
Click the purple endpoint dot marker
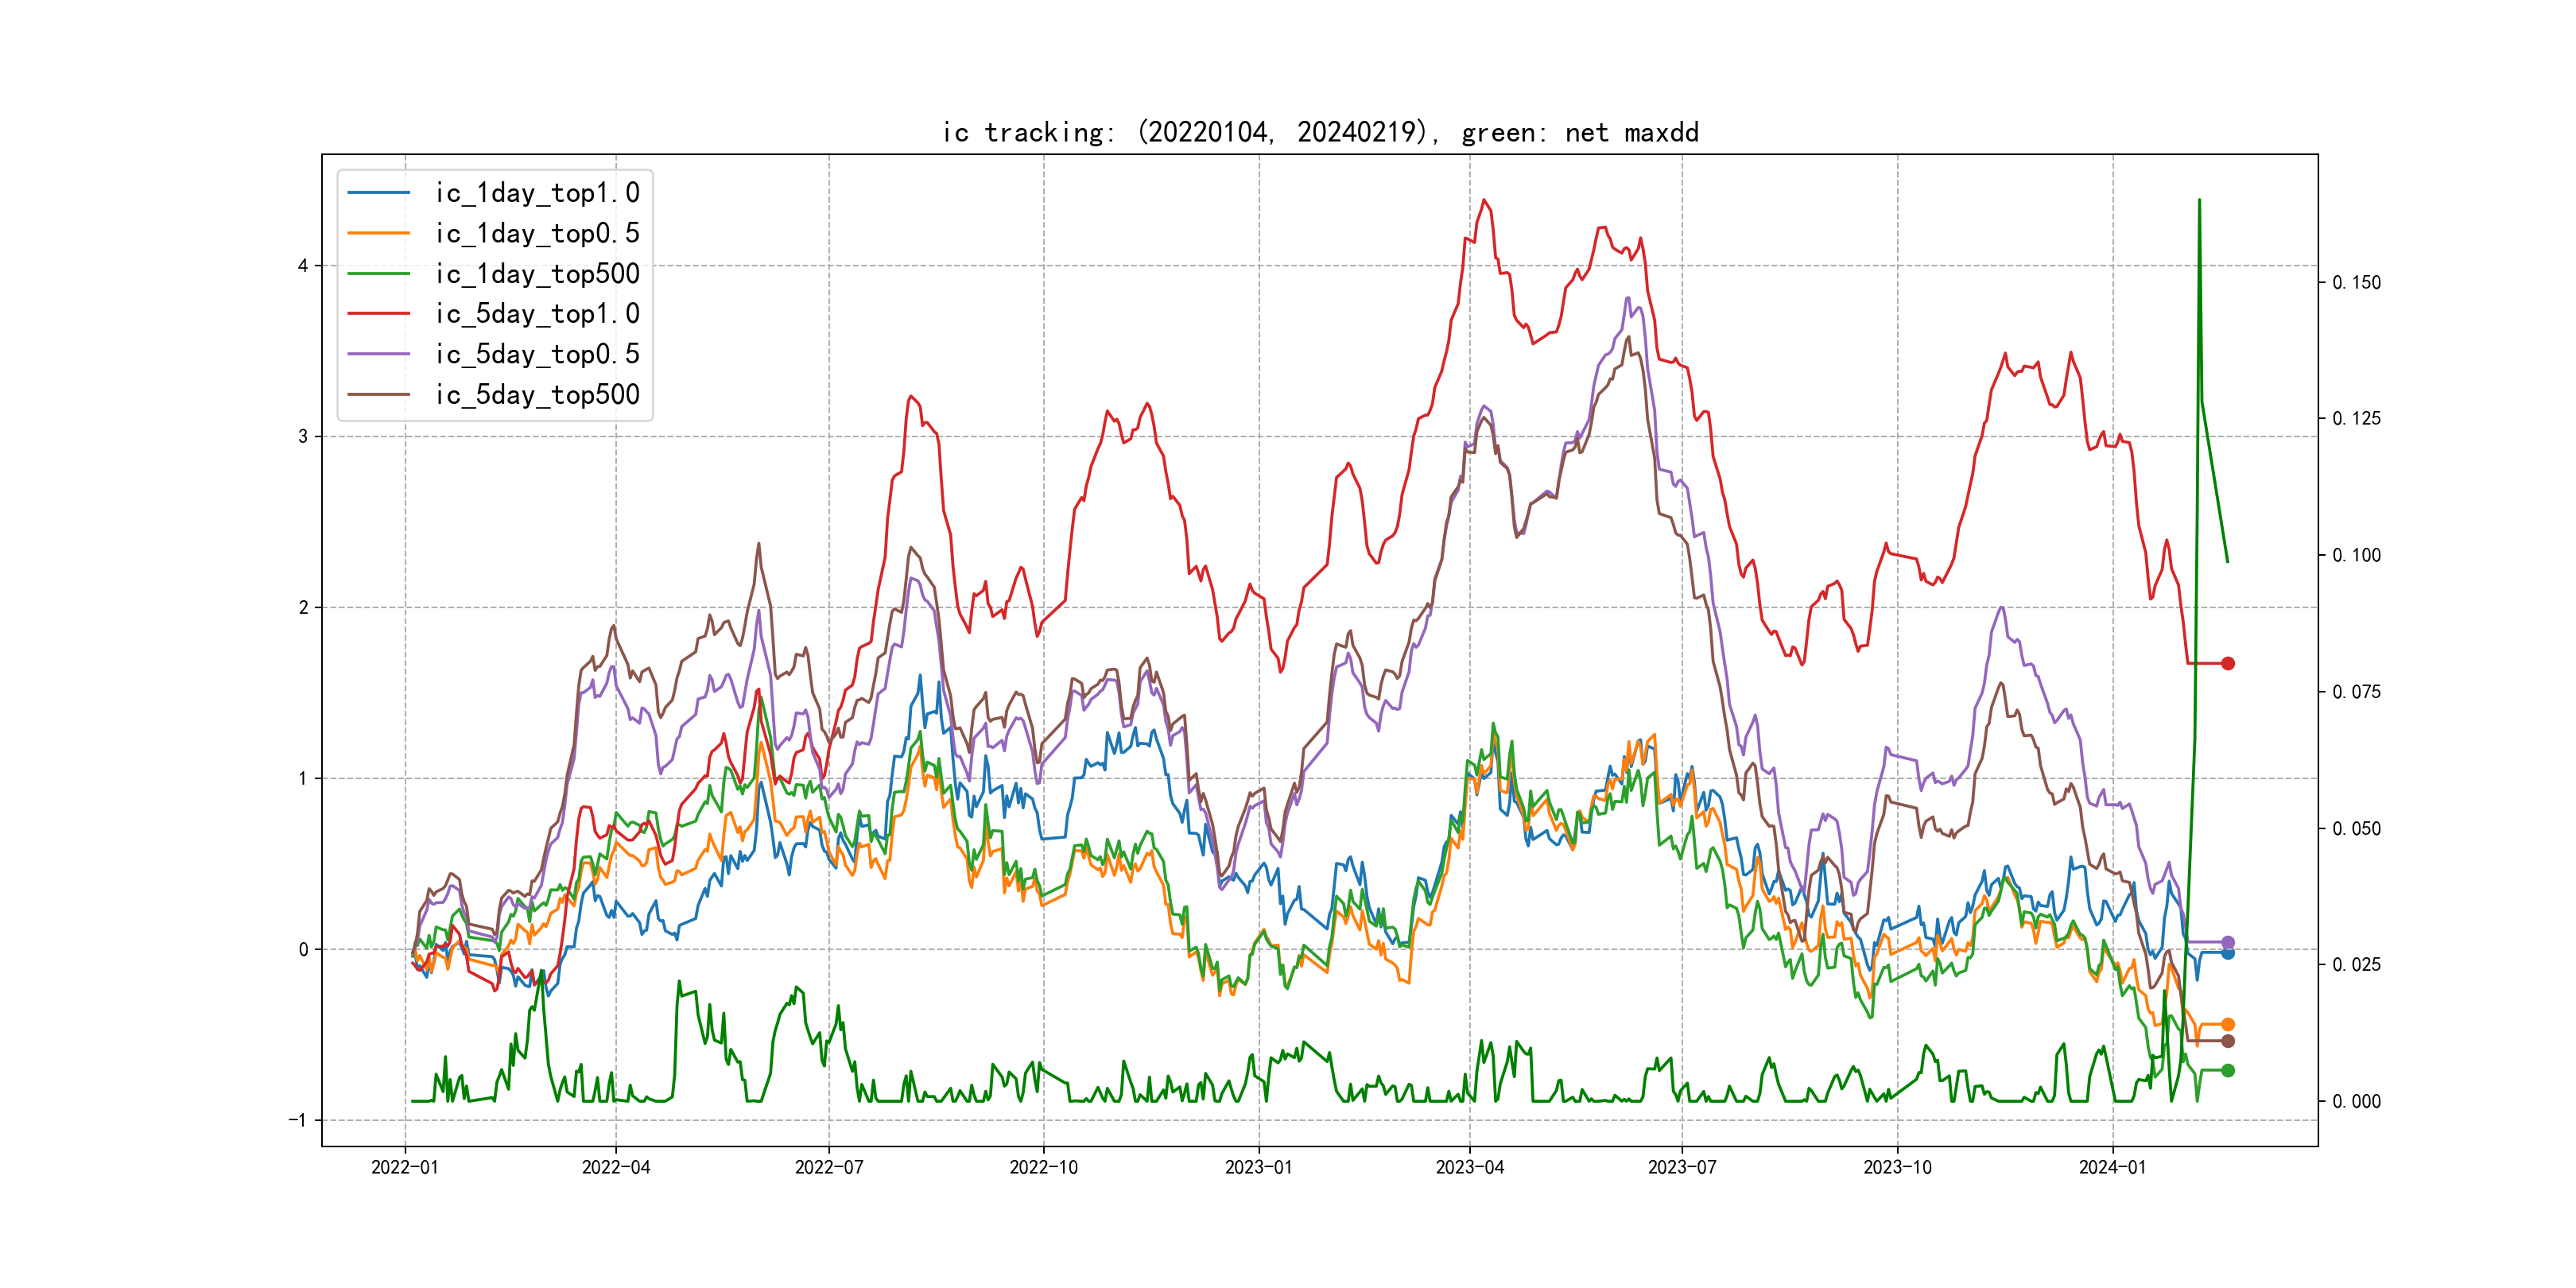(2228, 942)
